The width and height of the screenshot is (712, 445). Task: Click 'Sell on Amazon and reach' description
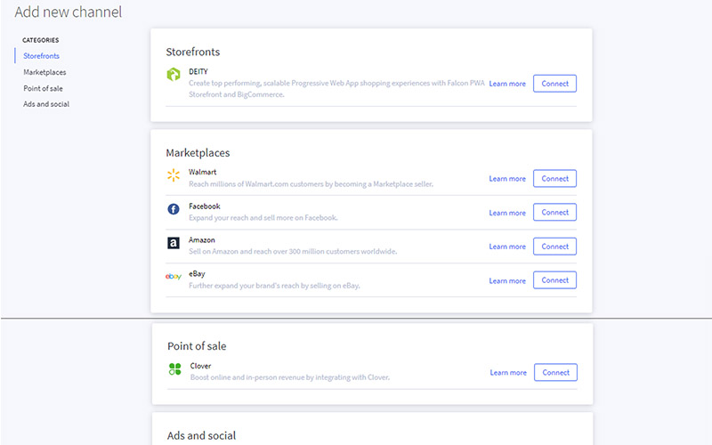pyautogui.click(x=293, y=252)
